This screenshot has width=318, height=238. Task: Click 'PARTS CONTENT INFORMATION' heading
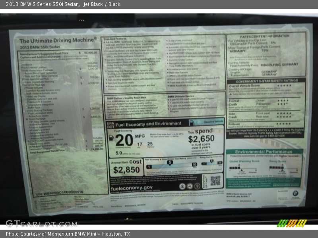(x=264, y=36)
